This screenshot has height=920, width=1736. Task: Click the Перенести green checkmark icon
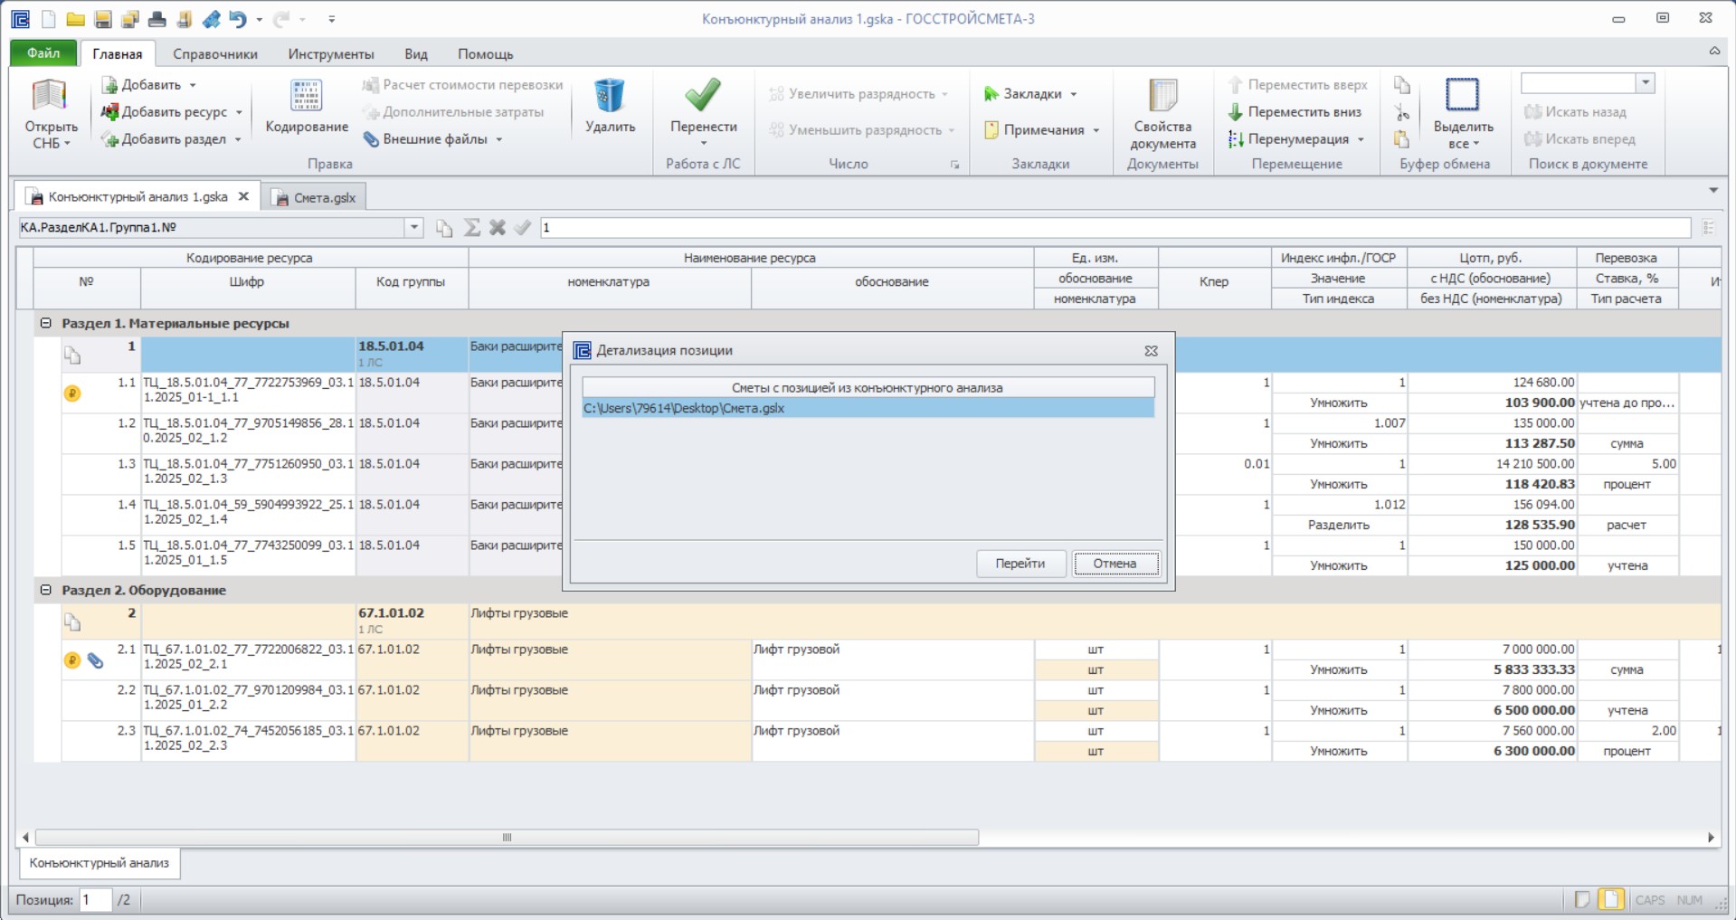tap(703, 95)
